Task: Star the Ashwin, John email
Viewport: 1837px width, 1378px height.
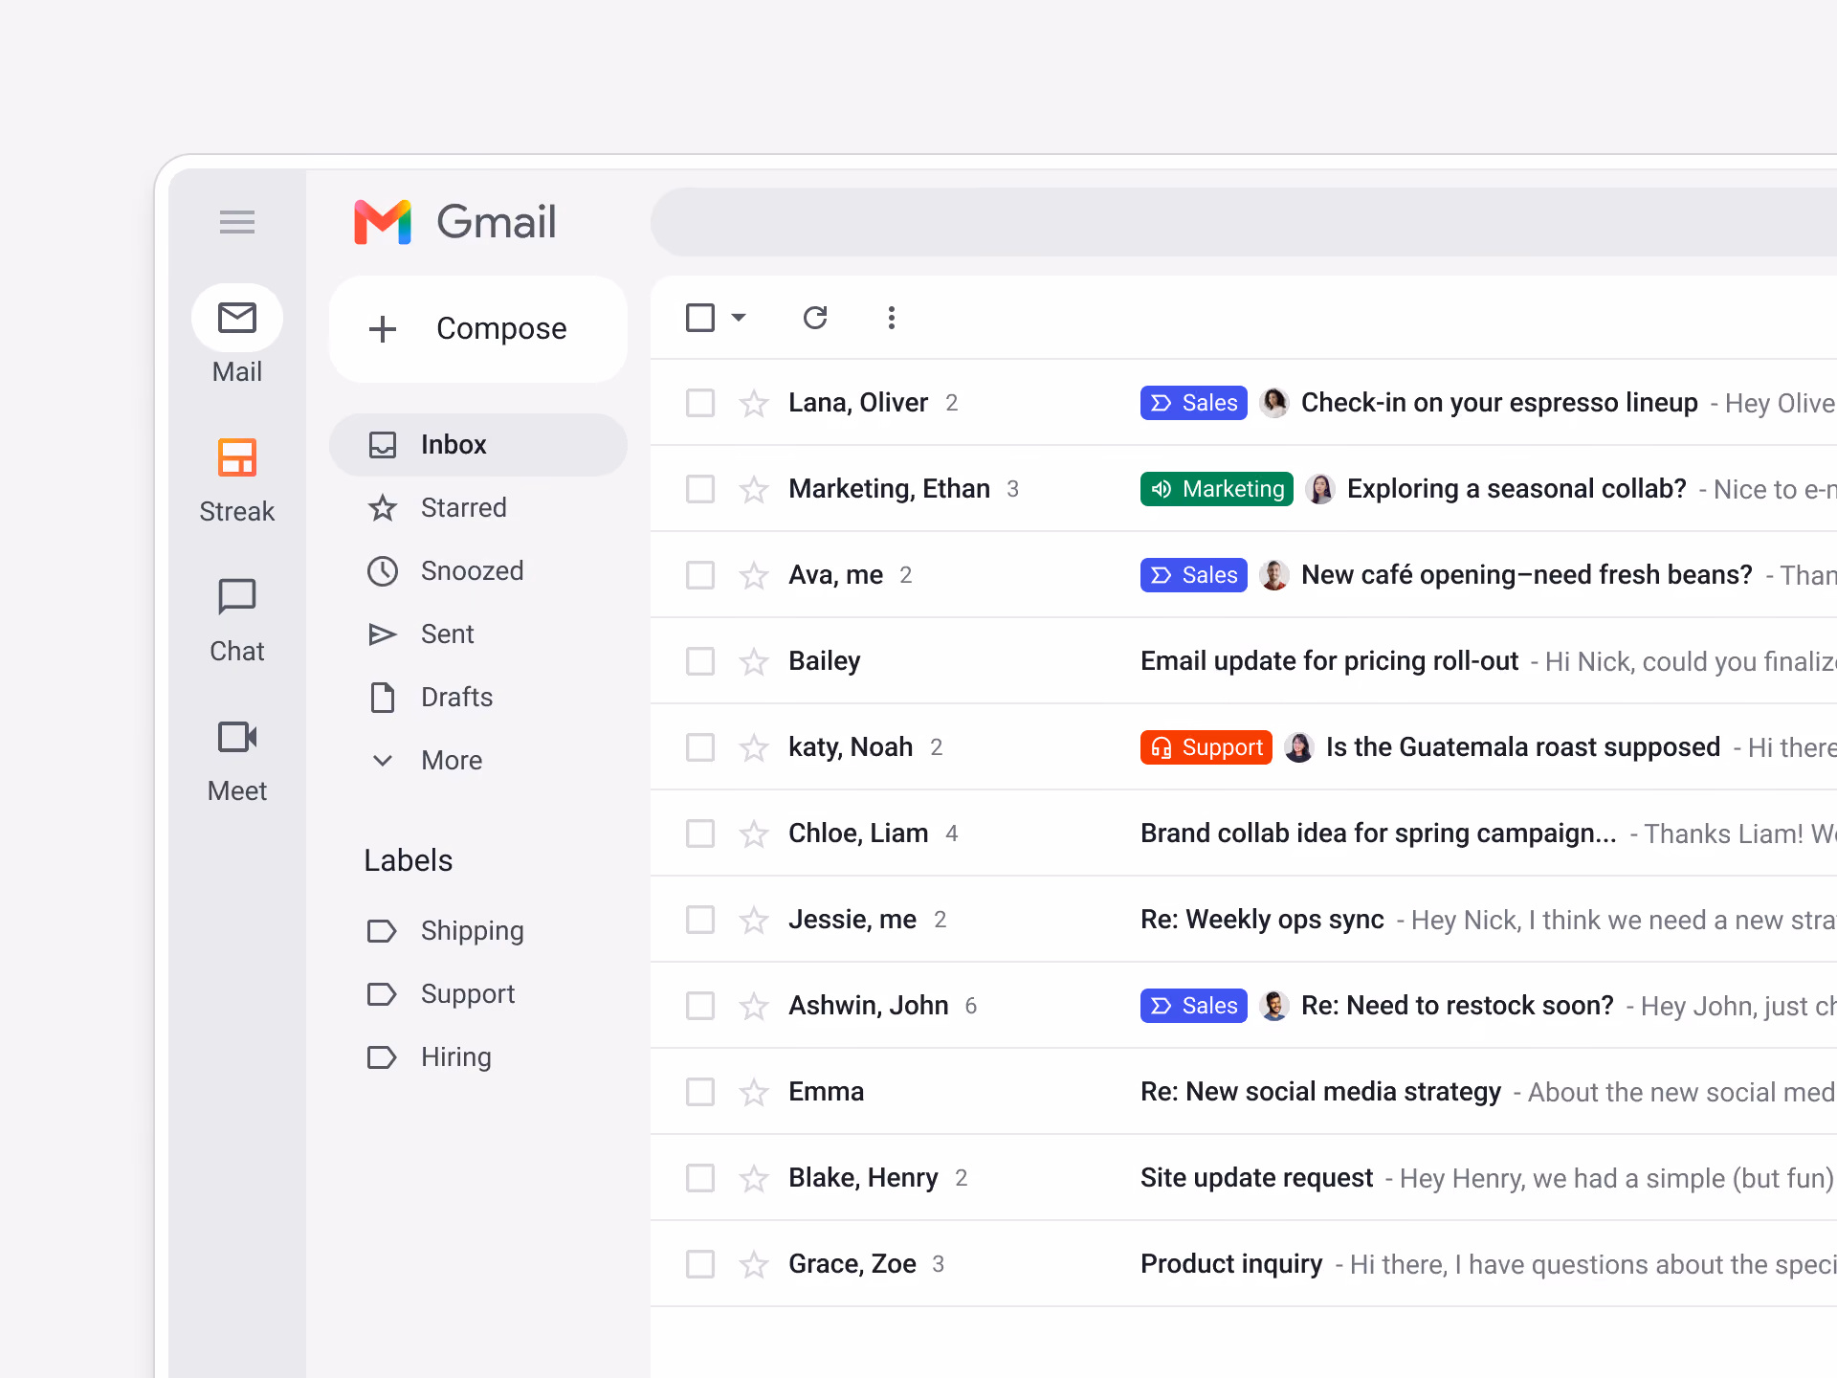Action: click(754, 1006)
